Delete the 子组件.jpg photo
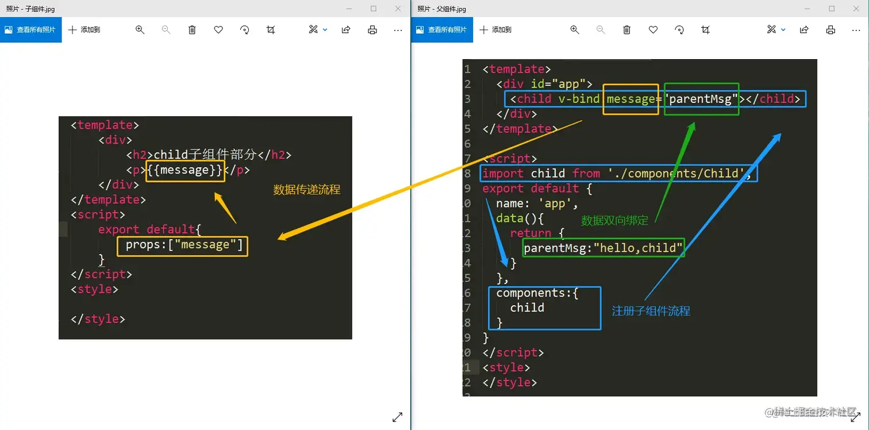 tap(192, 30)
